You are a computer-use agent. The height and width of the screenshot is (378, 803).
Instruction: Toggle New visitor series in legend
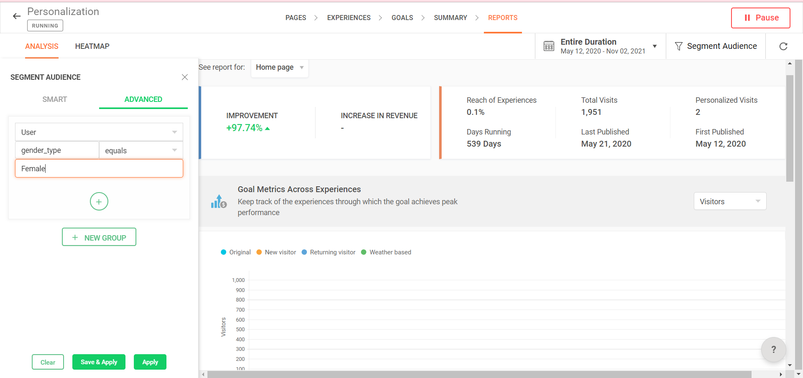click(x=276, y=252)
